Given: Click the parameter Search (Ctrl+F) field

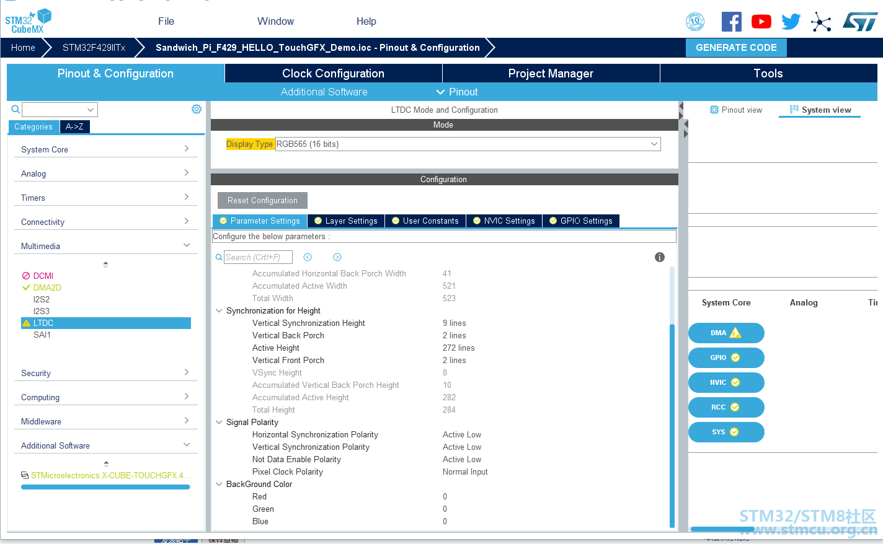Looking at the screenshot, I should click(x=258, y=257).
